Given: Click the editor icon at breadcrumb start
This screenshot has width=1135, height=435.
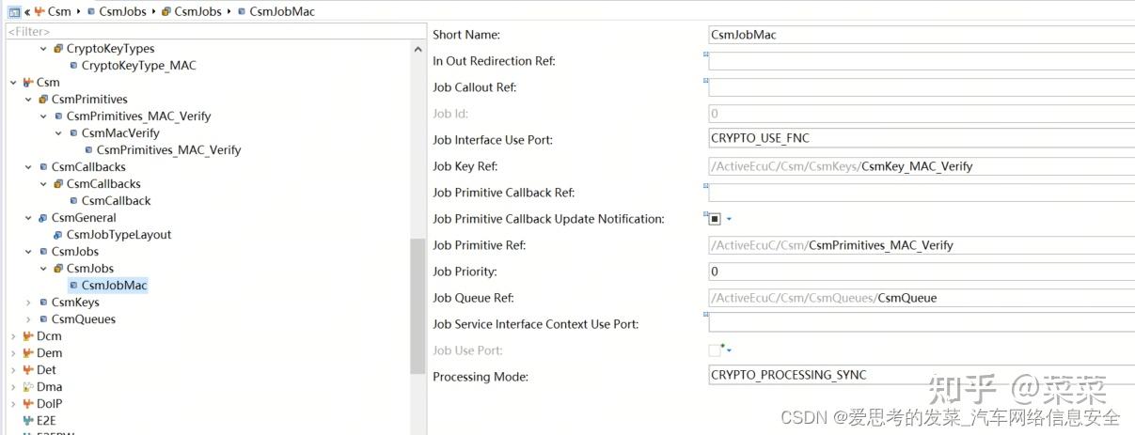Looking at the screenshot, I should click(14, 12).
